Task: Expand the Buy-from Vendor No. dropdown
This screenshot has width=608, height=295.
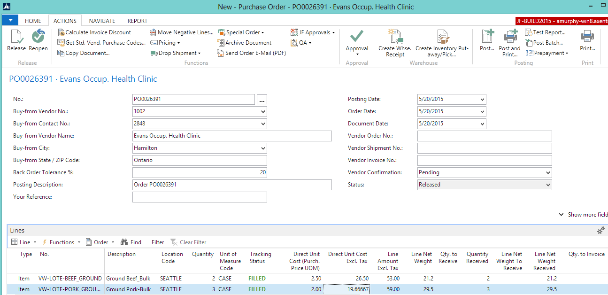Action: coord(263,112)
